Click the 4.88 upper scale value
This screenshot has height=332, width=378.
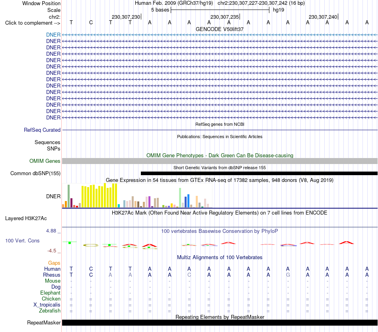[x=51, y=231]
